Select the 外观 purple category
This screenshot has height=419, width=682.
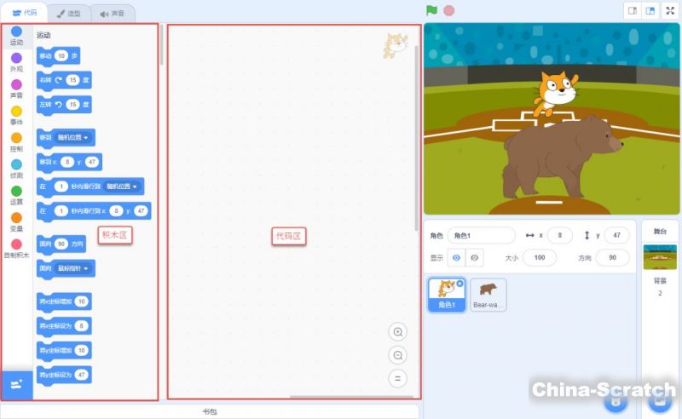(16, 62)
